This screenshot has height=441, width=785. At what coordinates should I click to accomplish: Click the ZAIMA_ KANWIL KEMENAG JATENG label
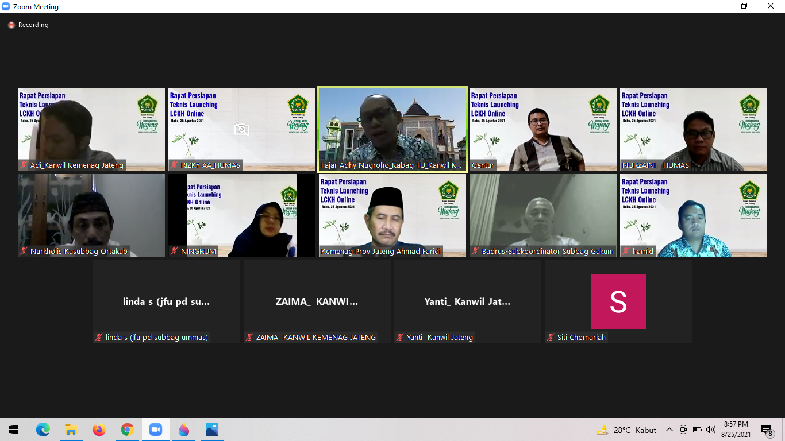click(x=316, y=338)
